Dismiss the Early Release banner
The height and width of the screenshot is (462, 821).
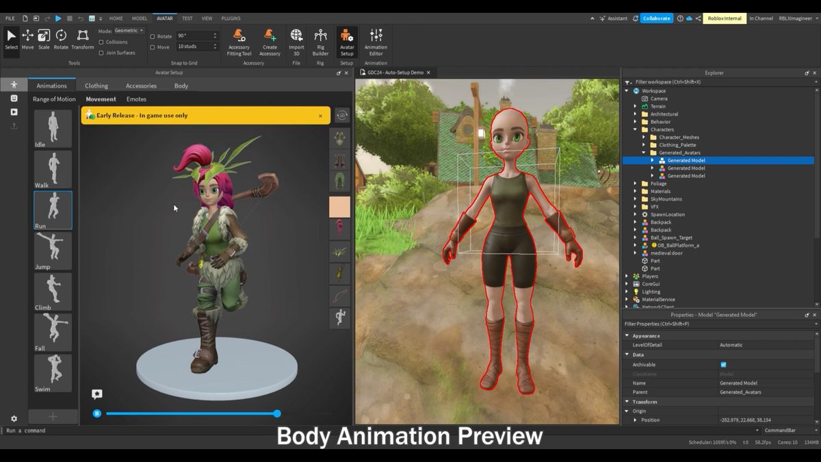(x=319, y=116)
